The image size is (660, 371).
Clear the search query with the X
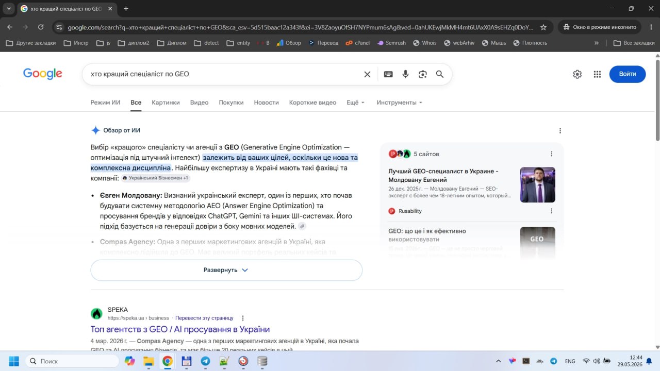367,74
